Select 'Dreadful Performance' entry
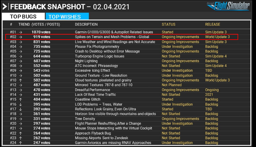This screenshot has height=147, width=256. pos(92,90)
